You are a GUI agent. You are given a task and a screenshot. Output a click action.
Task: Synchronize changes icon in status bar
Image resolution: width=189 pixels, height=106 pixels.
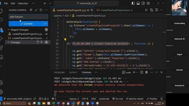35,99
